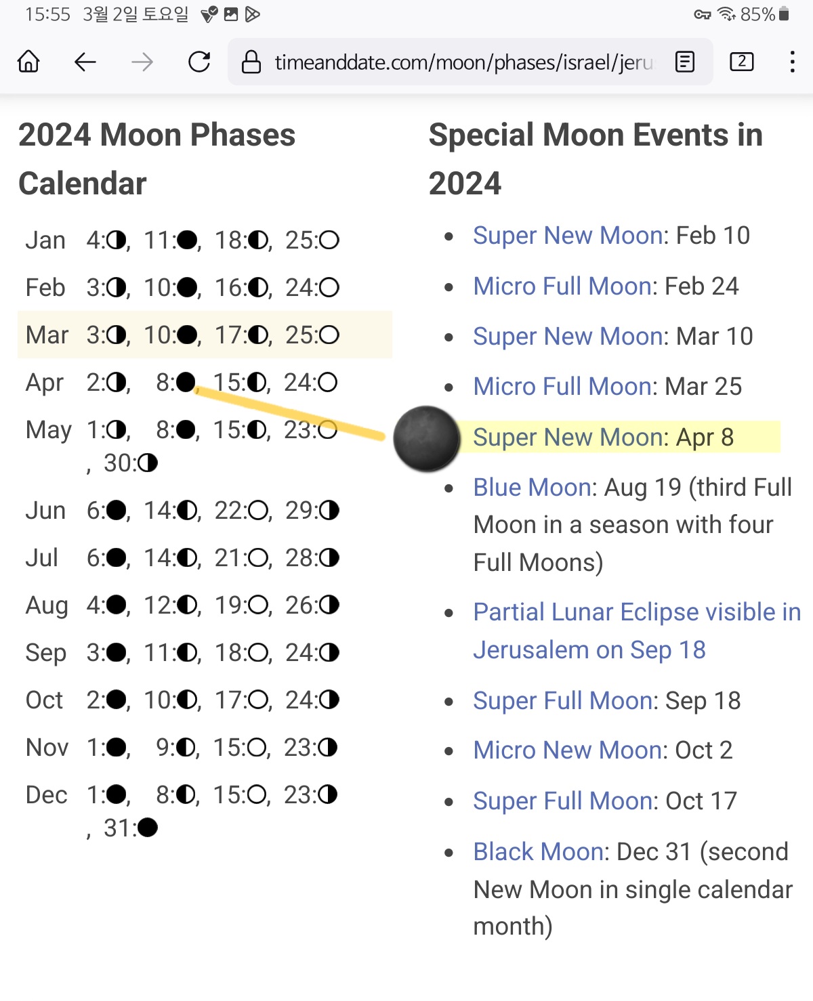Image resolution: width=813 pixels, height=1001 pixels.
Task: Reload the page with refresh icon
Action: 199,62
